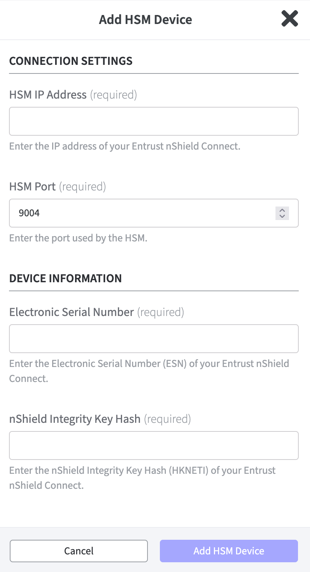Click the 'port used by the HSM' hint
Image resolution: width=310 pixels, height=572 pixels.
click(78, 238)
